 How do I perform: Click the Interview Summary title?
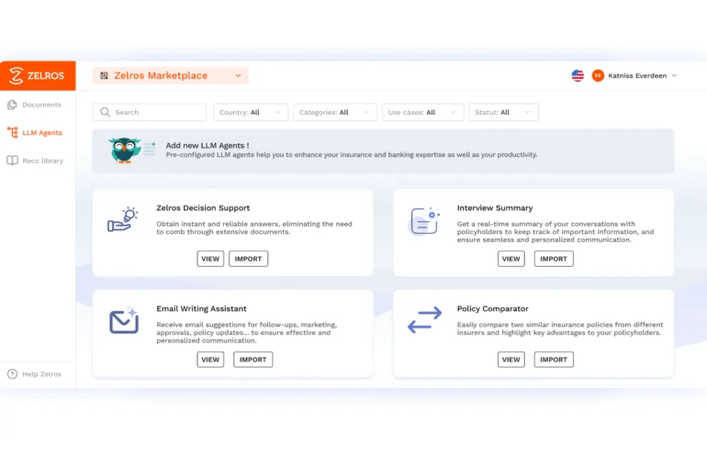pos(495,208)
